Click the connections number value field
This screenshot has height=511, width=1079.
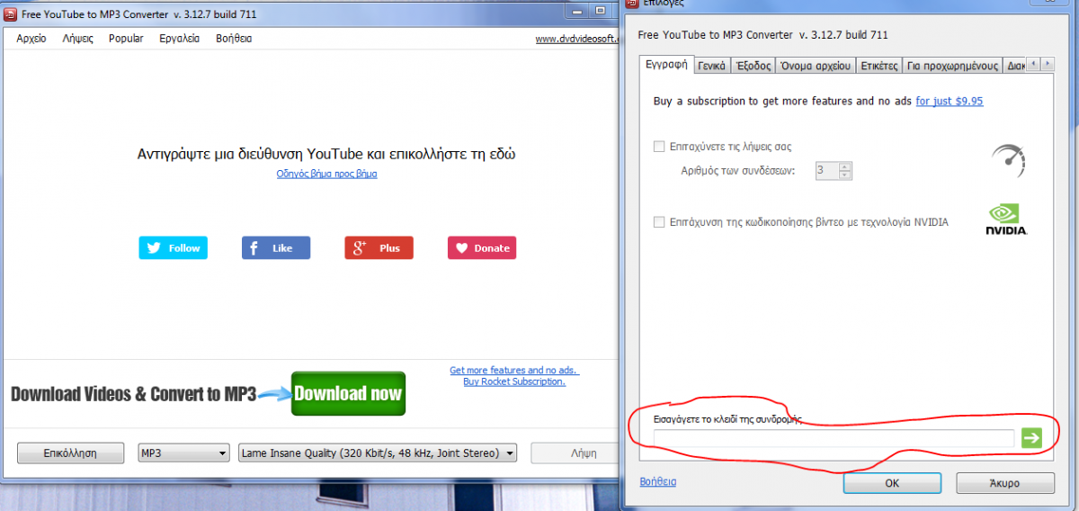[x=826, y=171]
